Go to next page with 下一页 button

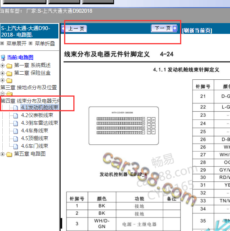point(164,28)
